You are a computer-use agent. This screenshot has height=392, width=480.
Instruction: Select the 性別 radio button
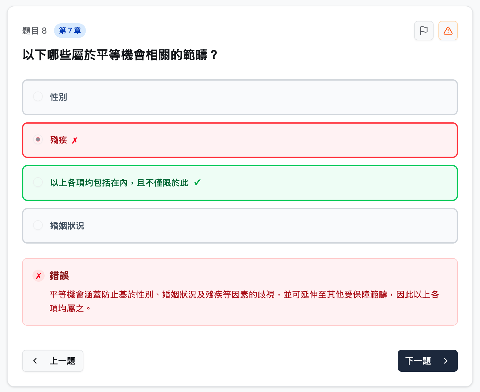point(38,97)
